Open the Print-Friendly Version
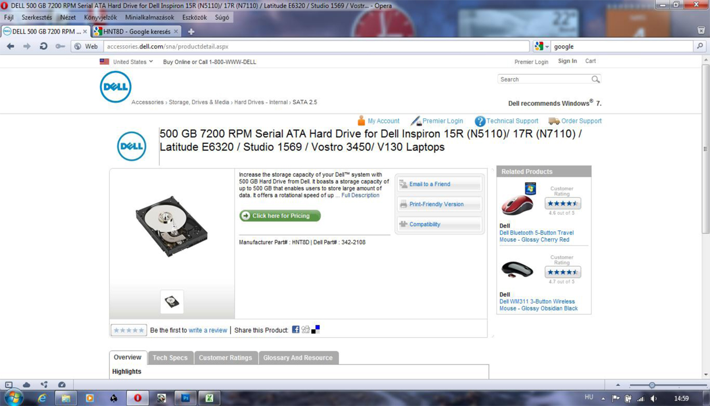The height and width of the screenshot is (406, 710). [x=439, y=204]
